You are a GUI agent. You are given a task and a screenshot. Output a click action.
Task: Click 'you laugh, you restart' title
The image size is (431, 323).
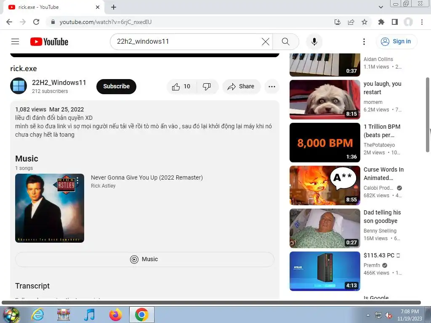click(x=382, y=88)
